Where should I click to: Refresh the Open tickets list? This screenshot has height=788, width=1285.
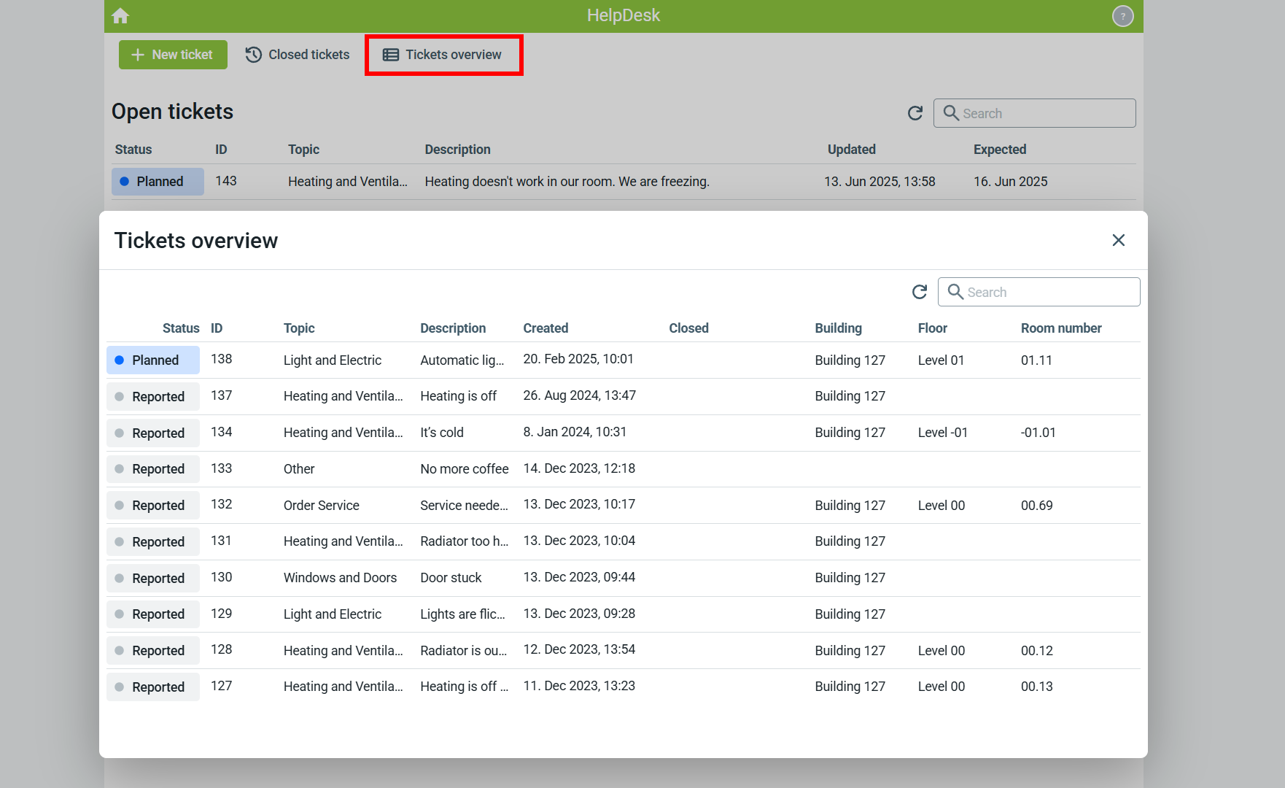[915, 113]
